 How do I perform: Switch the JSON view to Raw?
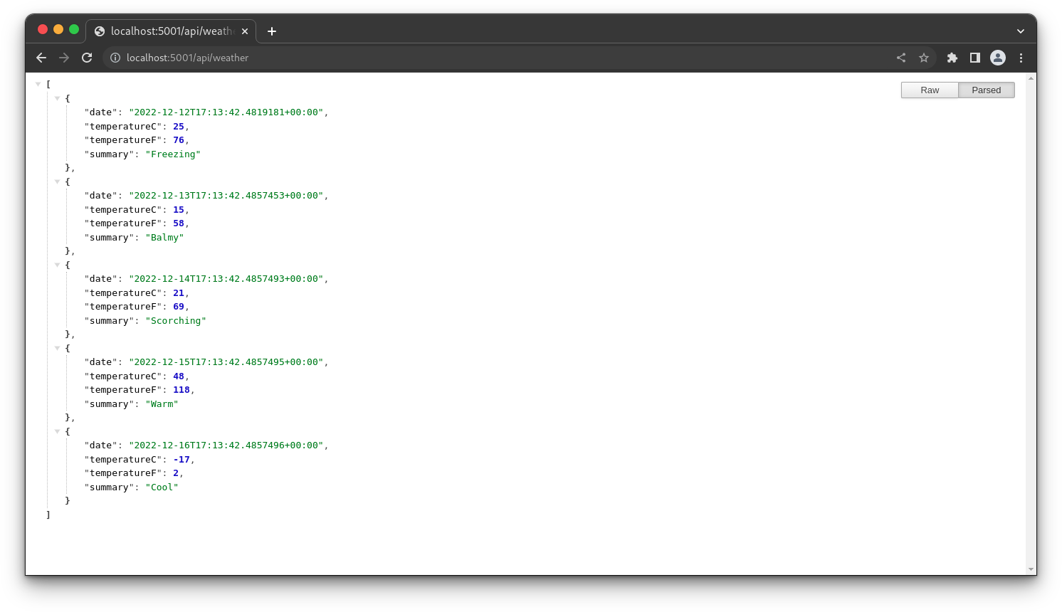click(x=929, y=90)
